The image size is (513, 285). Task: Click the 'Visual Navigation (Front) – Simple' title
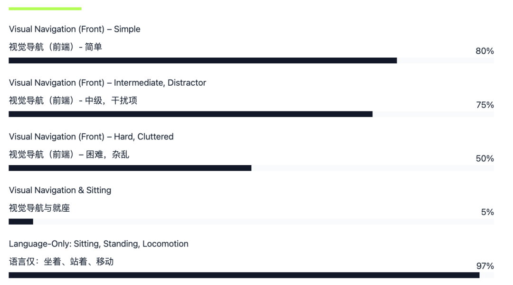tap(75, 29)
